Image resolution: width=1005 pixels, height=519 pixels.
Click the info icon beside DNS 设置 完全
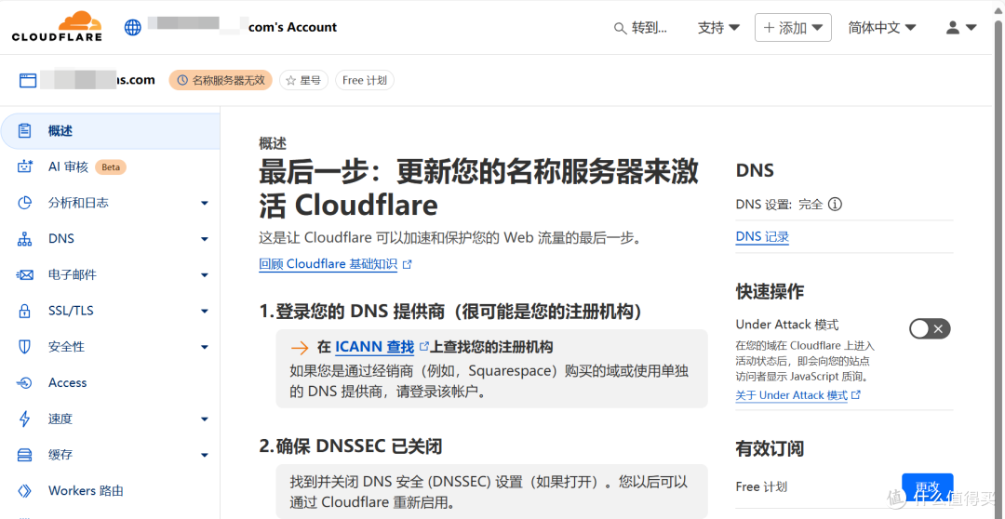coord(835,205)
